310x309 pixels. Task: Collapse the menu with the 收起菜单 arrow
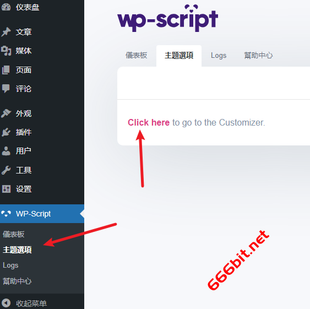pos(6,303)
